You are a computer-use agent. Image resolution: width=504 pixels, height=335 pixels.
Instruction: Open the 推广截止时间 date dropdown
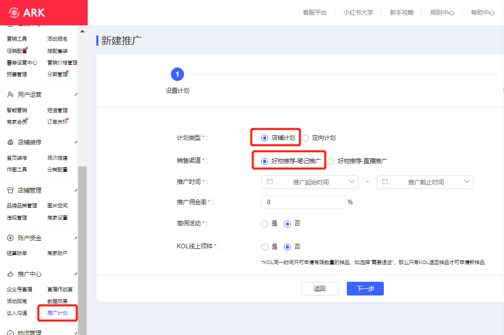467,182
